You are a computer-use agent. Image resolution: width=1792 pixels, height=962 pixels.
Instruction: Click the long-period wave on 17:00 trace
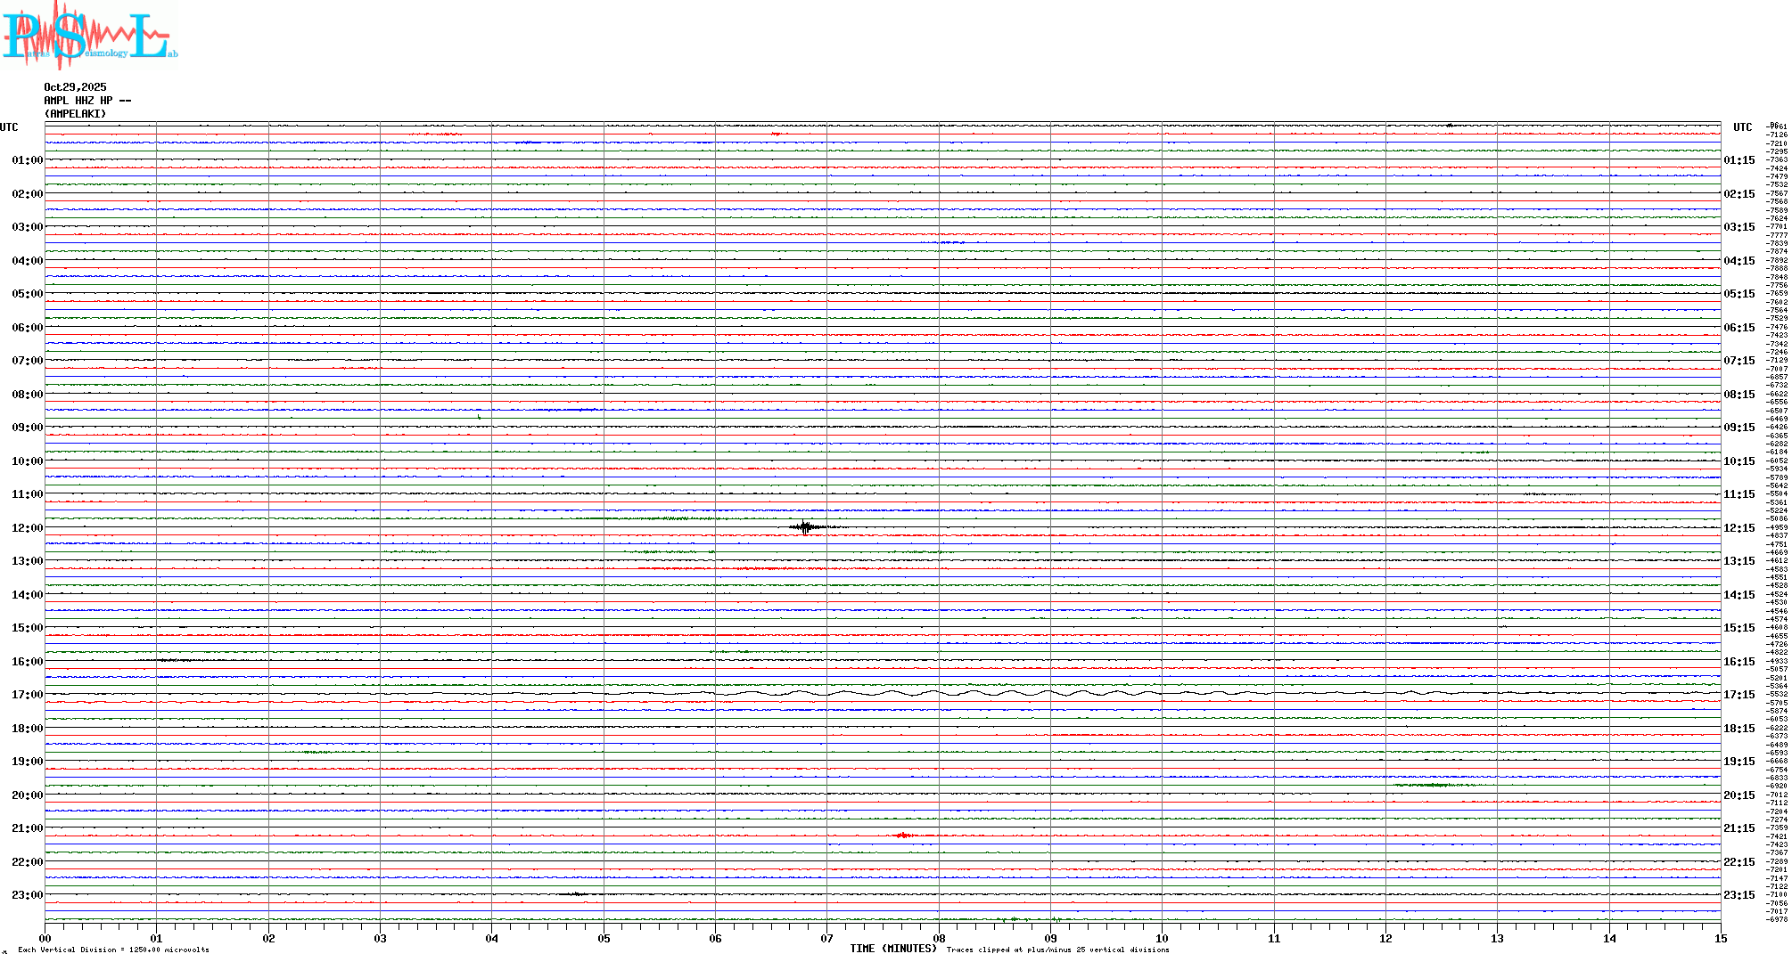coord(936,693)
